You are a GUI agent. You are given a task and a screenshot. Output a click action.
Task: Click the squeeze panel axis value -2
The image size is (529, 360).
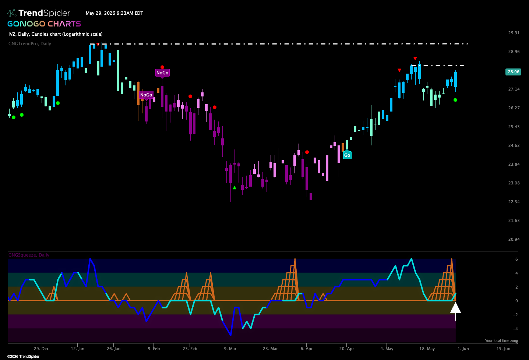(x=516, y=315)
